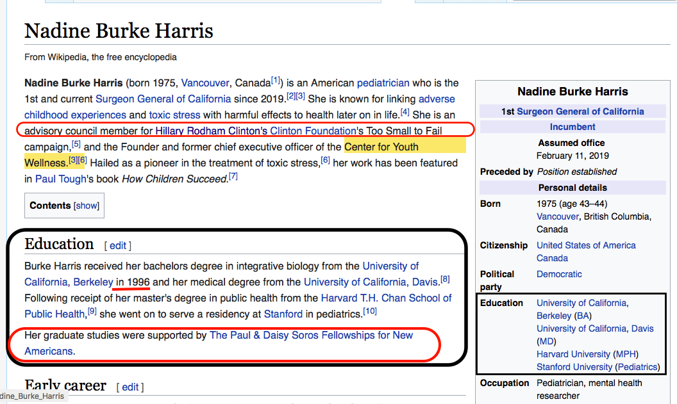Open Paul & Daisy Soros Fellowships link
The width and height of the screenshot is (677, 404).
click(x=312, y=335)
